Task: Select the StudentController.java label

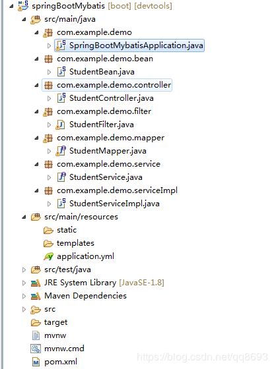Action: [x=112, y=98]
